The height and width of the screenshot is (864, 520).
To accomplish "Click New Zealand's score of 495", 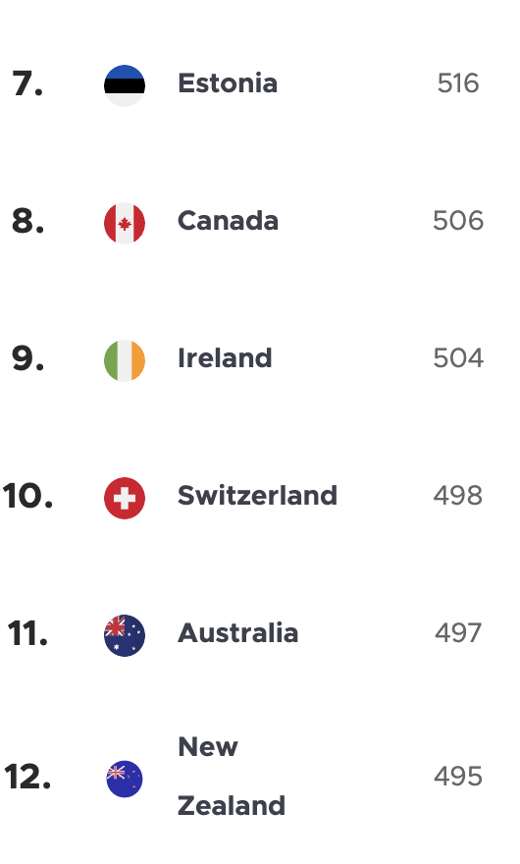I will [x=458, y=777].
